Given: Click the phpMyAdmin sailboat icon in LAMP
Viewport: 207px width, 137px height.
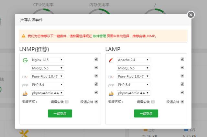Looking at the screenshot, I should [x=111, y=93].
